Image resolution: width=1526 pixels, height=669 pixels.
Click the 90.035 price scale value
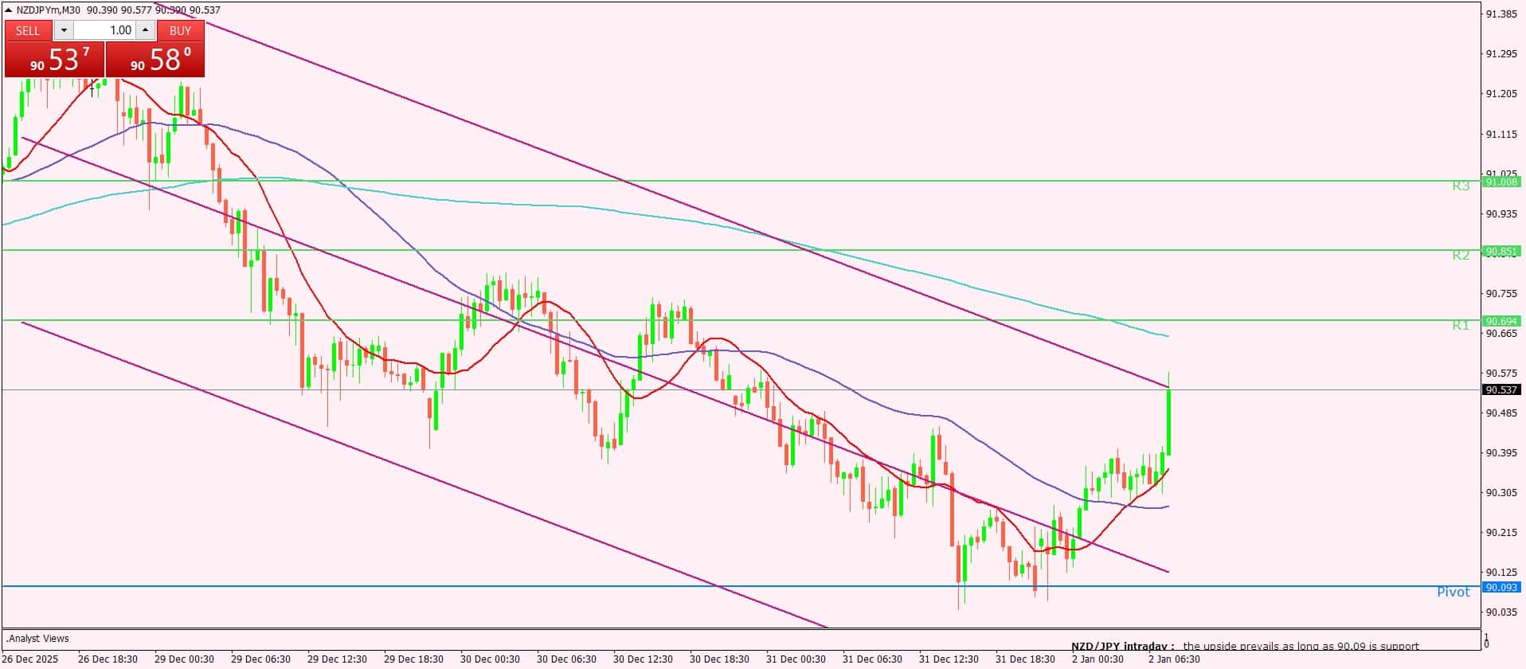click(1501, 612)
